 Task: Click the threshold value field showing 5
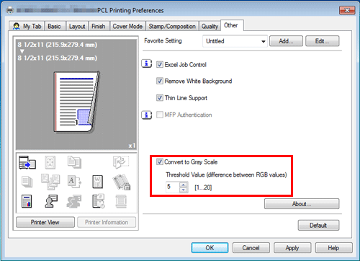pyautogui.click(x=172, y=187)
